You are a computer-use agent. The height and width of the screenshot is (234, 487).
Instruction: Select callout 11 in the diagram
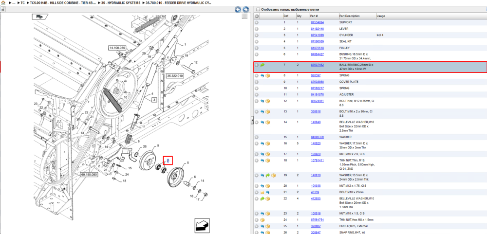click(x=144, y=127)
